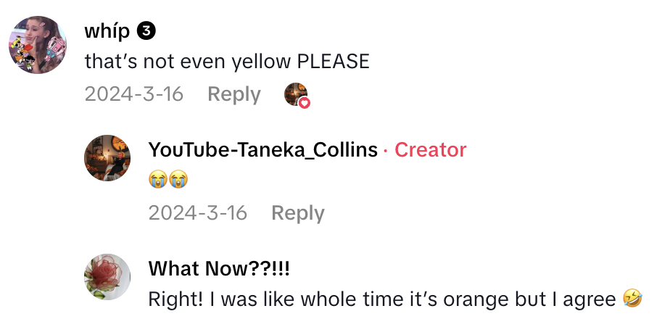Open YouTube-Taneka_Collins profile avatar

point(107,157)
